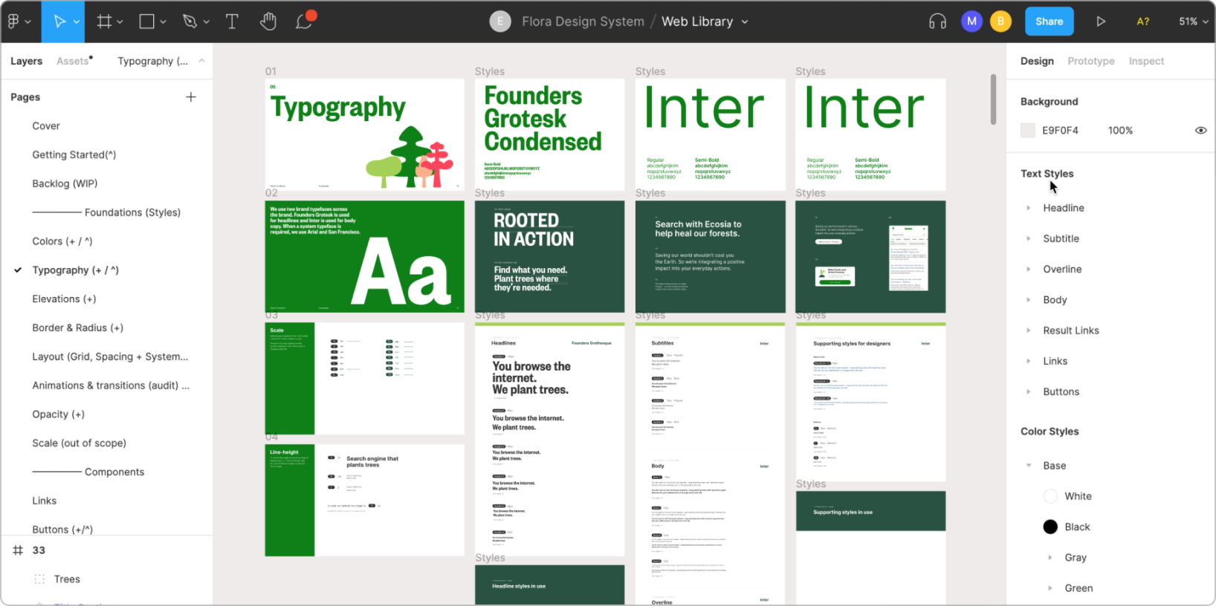This screenshot has height=606, width=1216.
Task: Collapse the Base color style group
Action: click(1029, 466)
